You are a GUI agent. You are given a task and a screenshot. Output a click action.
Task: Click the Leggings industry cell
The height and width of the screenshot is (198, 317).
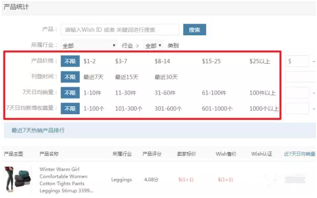coord(121,179)
